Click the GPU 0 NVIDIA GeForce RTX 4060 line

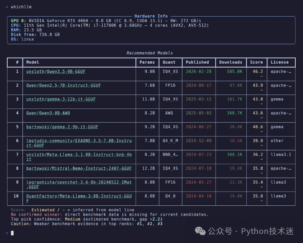click(106, 21)
